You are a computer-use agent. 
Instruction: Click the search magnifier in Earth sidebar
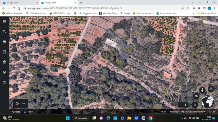4,32
